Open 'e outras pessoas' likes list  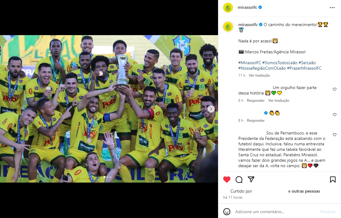pyautogui.click(x=304, y=191)
